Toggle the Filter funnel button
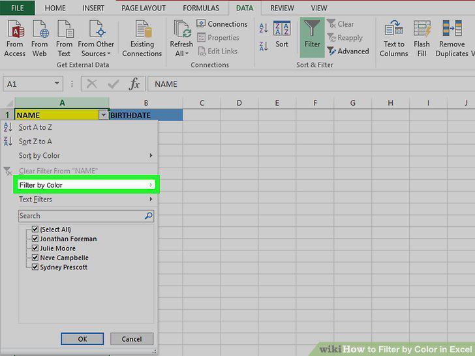Image resolution: width=475 pixels, height=356 pixels. pos(313,37)
